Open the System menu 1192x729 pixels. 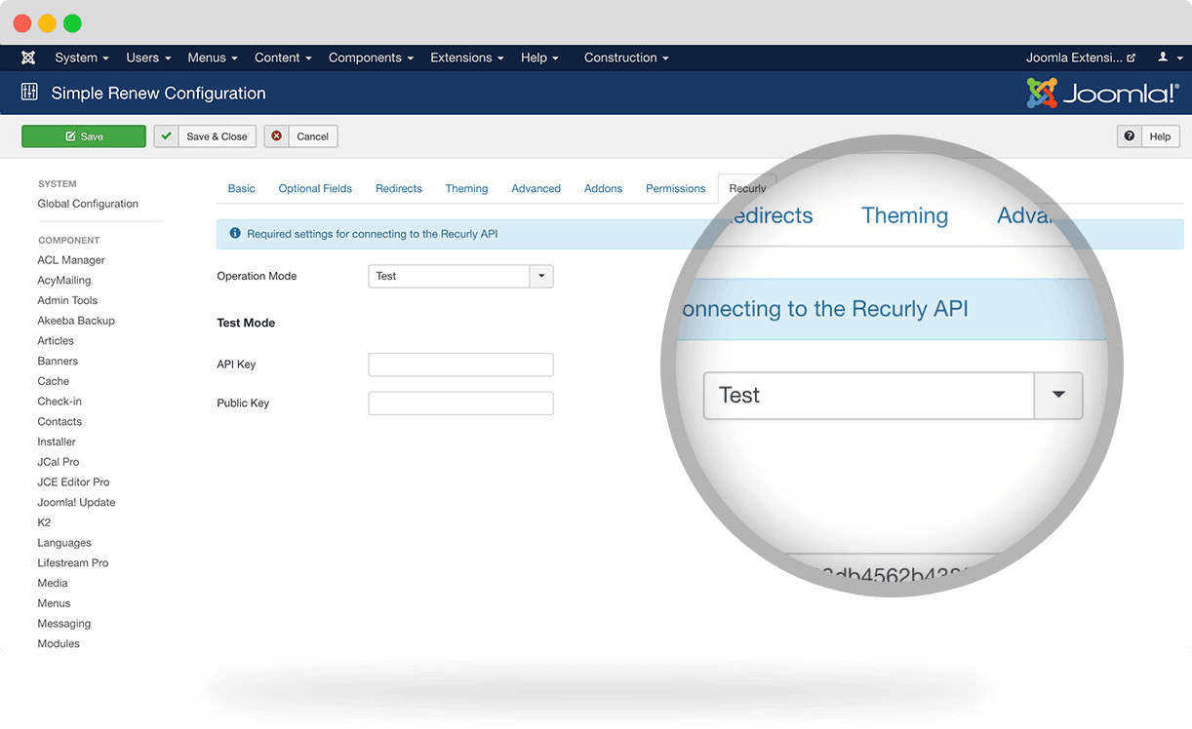coord(82,58)
